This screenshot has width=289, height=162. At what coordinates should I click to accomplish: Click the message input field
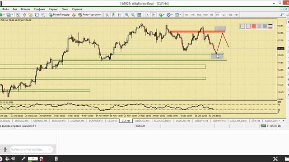(x=31, y=149)
